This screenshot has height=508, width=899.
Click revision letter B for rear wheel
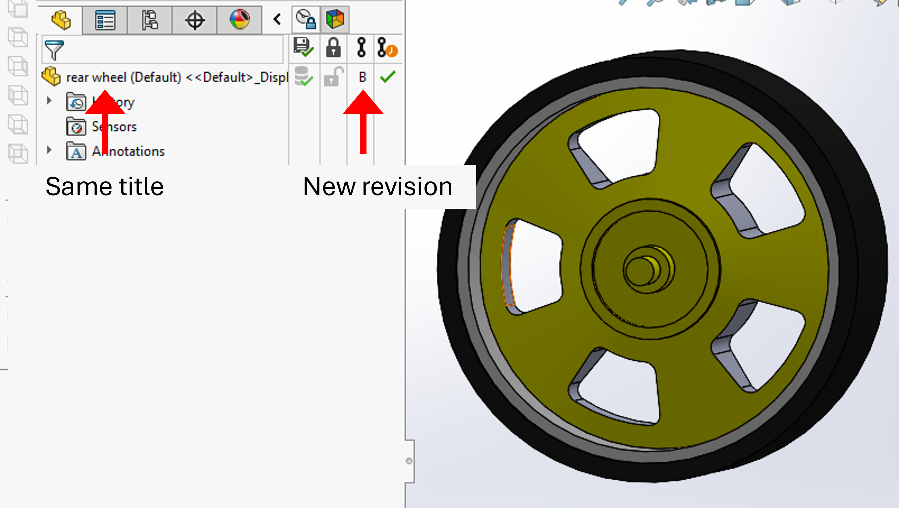[362, 77]
